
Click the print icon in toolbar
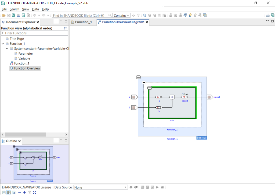[x=18, y=15]
